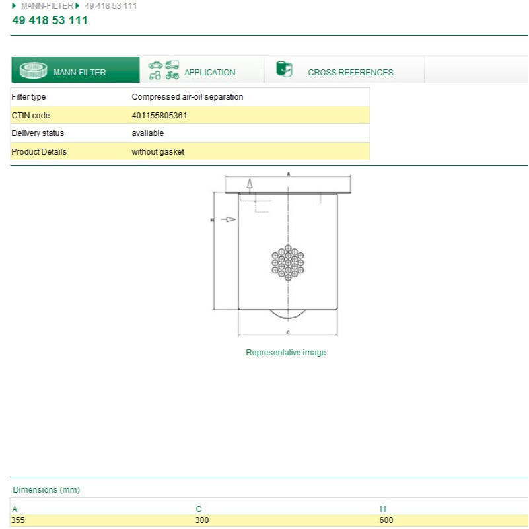Select the GTIN number 401155805361
This screenshot has height=529, width=529.
(159, 116)
